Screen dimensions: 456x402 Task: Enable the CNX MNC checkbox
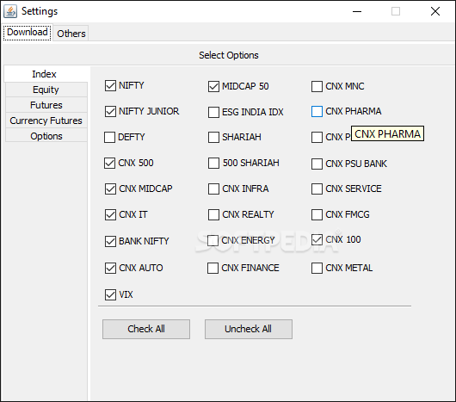pos(317,86)
